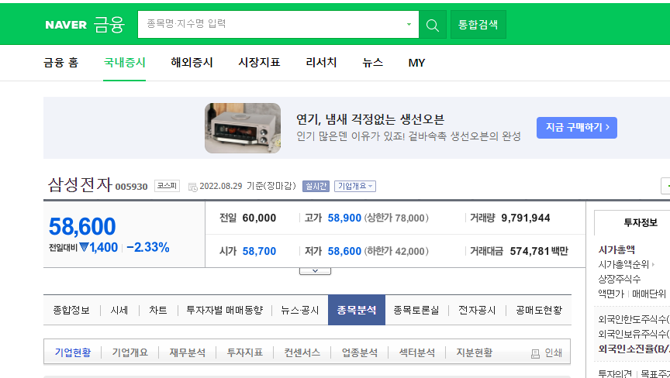Select the 투자자별 매매동향 tab
This screenshot has width=670, height=378.
(x=225, y=310)
